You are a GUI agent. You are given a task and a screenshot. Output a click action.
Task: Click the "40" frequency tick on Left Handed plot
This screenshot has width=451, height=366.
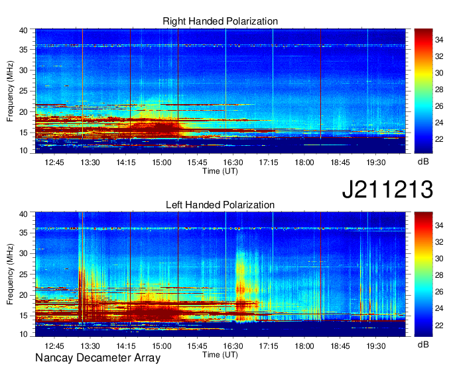pyautogui.click(x=23, y=214)
